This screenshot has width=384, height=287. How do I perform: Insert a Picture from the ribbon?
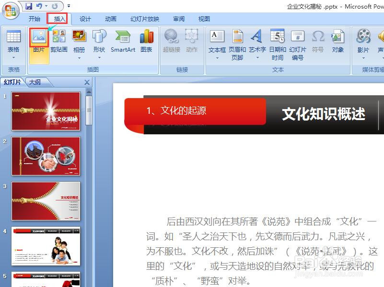coord(39,43)
